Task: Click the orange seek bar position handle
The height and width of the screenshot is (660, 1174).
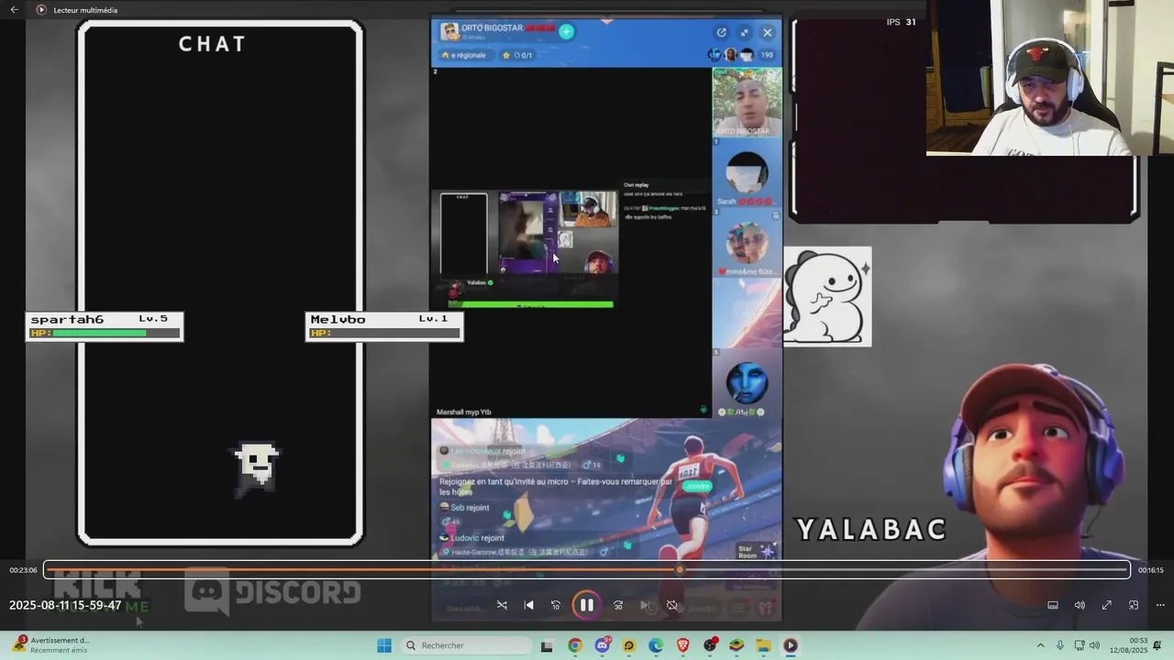Action: coord(680,570)
